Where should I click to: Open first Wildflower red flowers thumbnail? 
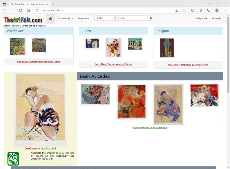[18, 46]
